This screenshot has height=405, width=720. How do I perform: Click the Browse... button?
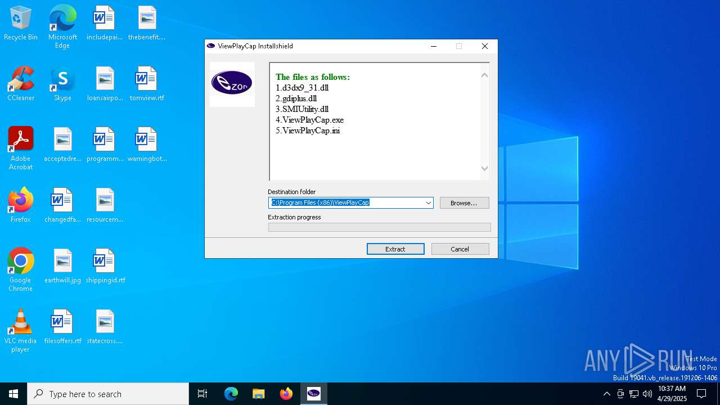[x=464, y=202]
